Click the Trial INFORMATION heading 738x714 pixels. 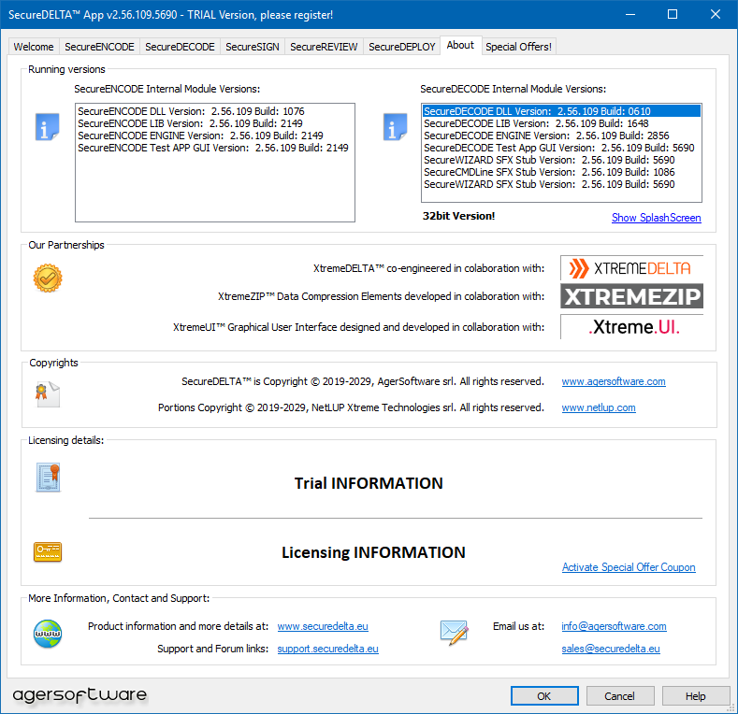[x=369, y=483]
